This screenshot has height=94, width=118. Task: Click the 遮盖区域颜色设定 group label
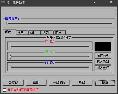pos(59,38)
